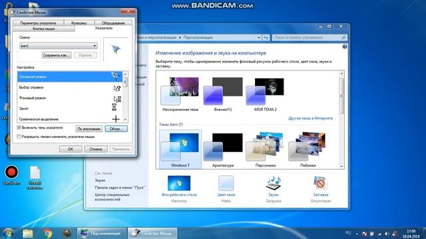Switch to the Кнопки мыши tab
426x239 pixels.
click(x=44, y=29)
